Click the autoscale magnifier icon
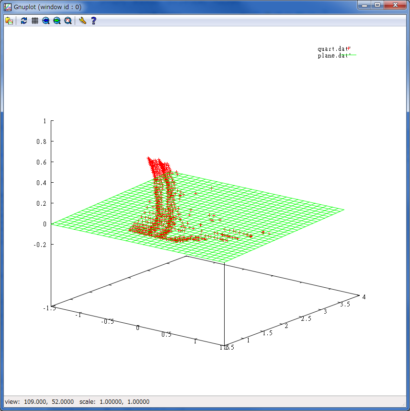Screen dimensions: 410x411 coord(68,21)
